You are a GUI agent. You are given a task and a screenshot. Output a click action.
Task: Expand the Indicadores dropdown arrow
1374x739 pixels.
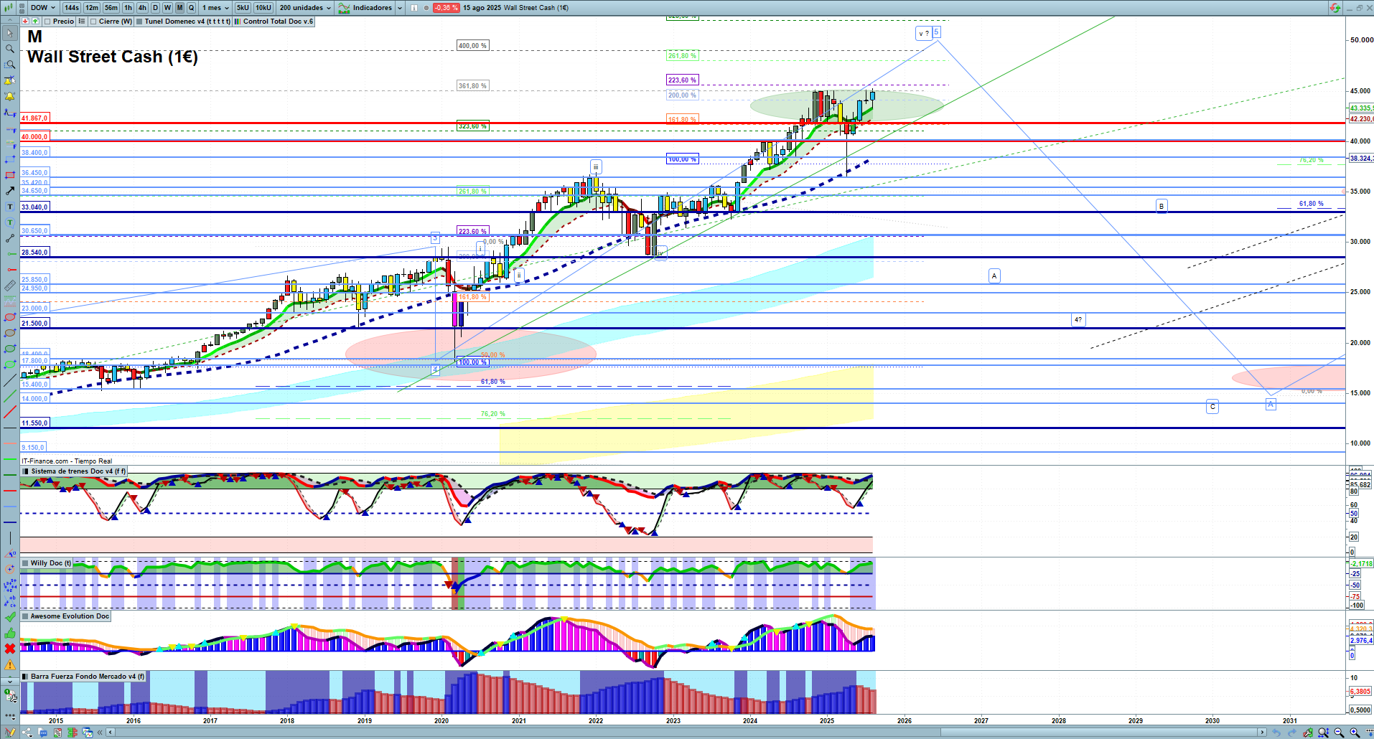click(x=398, y=8)
